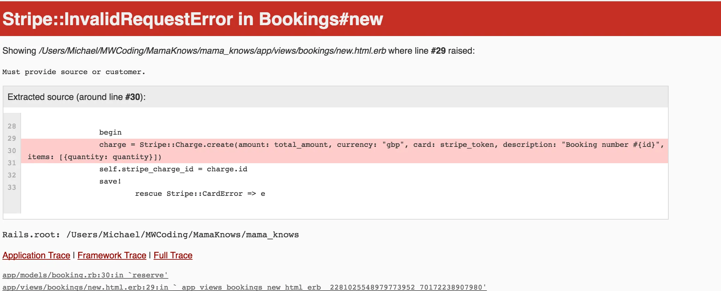Click the 'self.stripe_charge_id = charge.id' line
The width and height of the screenshot is (721, 291).
tap(173, 169)
